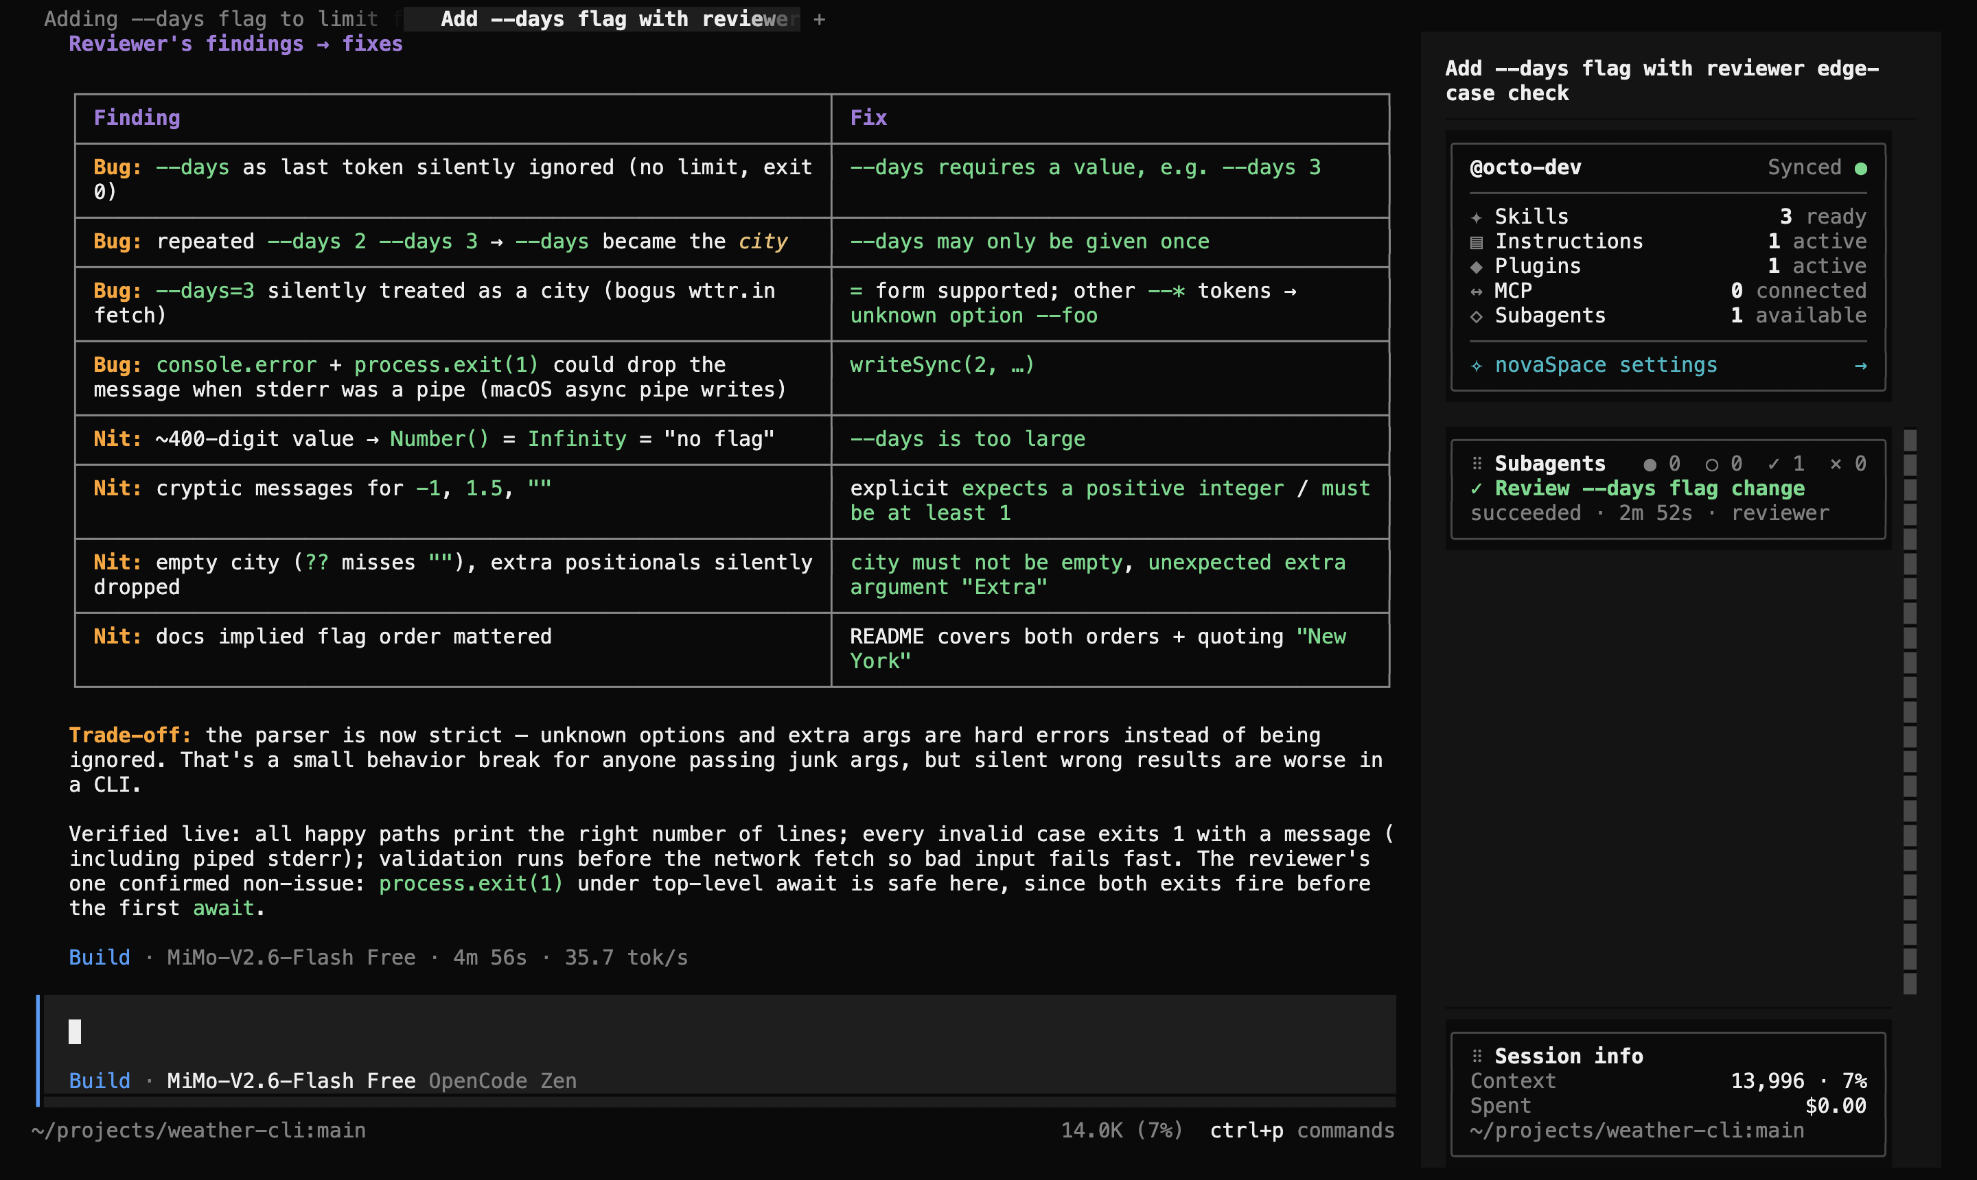Click the Session info panel drag handle

[x=1477, y=1056]
